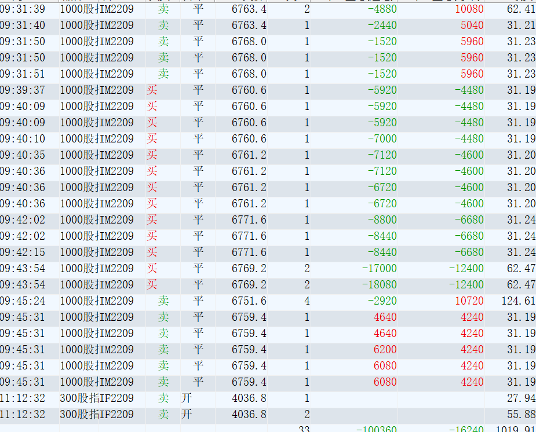Select the 11:12:32 IF2209 row with quantity 1
Screen dimensions: 536x432
click(x=268, y=398)
